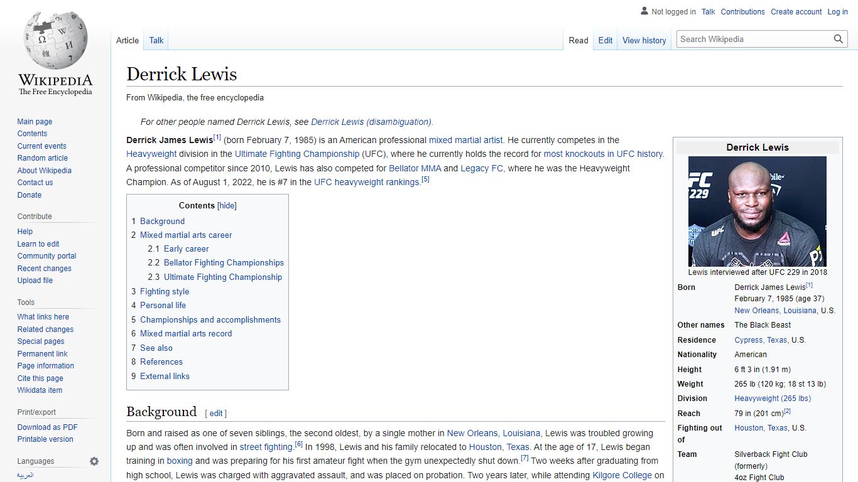Screen dimensions: 858x482
Task: Open the user Talk link at top
Action: (709, 12)
